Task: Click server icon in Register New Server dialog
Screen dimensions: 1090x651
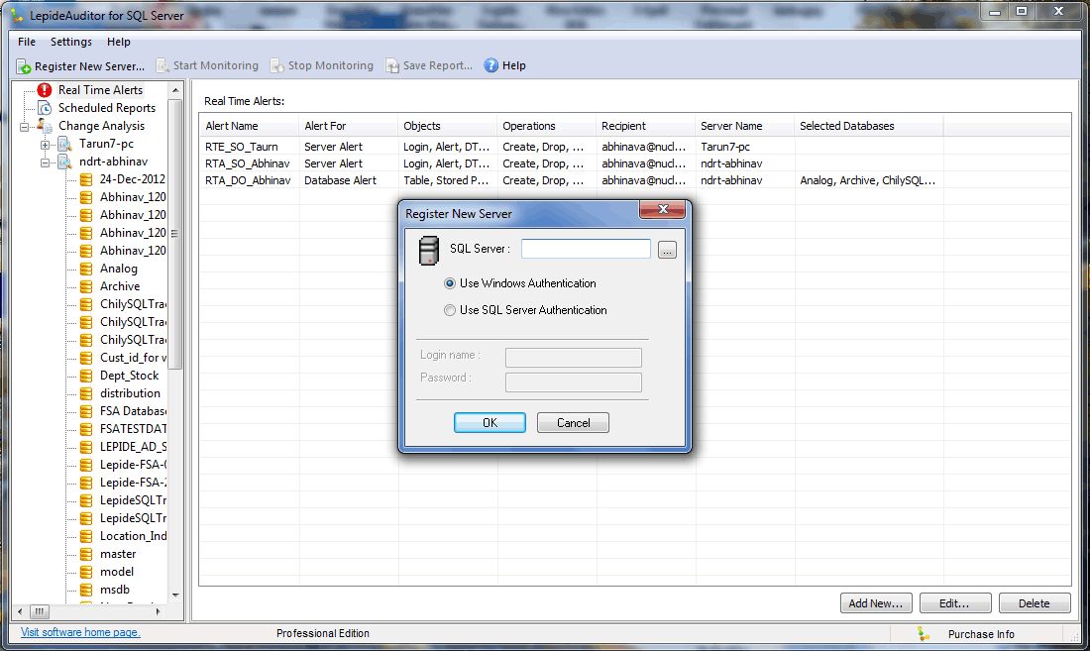Action: click(429, 250)
